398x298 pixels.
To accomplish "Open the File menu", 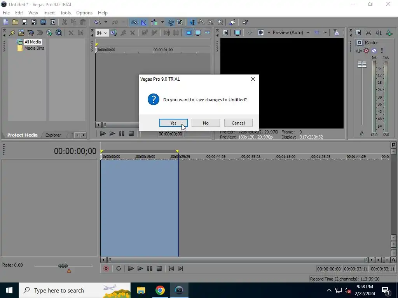I will [x=6, y=13].
